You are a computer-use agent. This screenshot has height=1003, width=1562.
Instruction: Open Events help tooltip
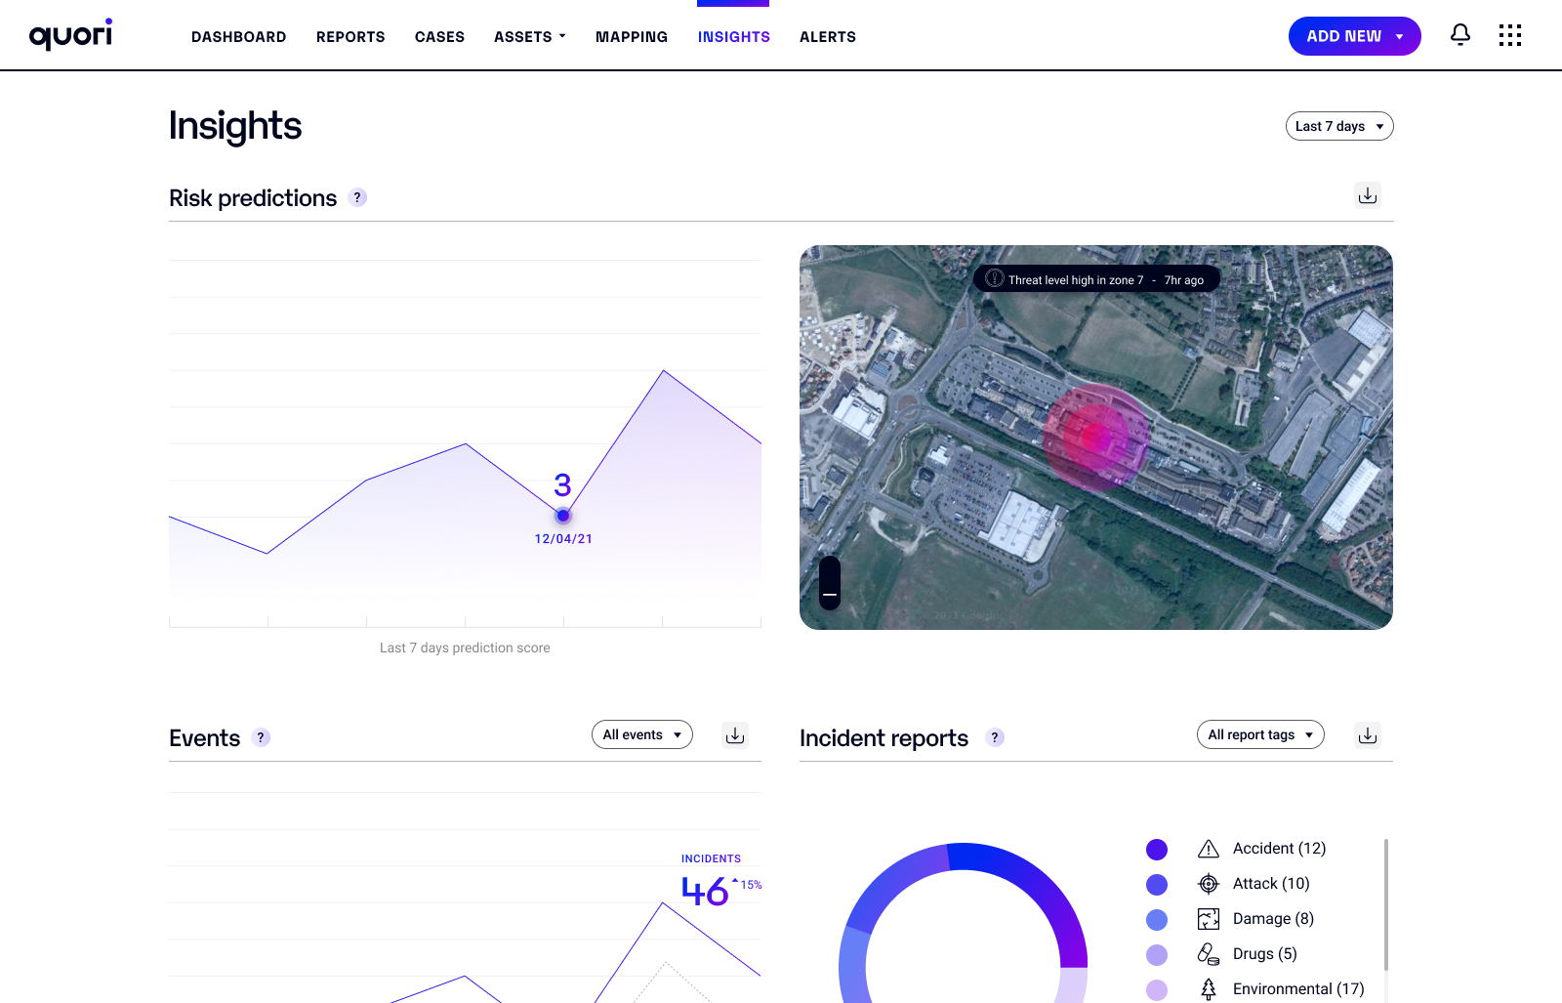click(261, 737)
